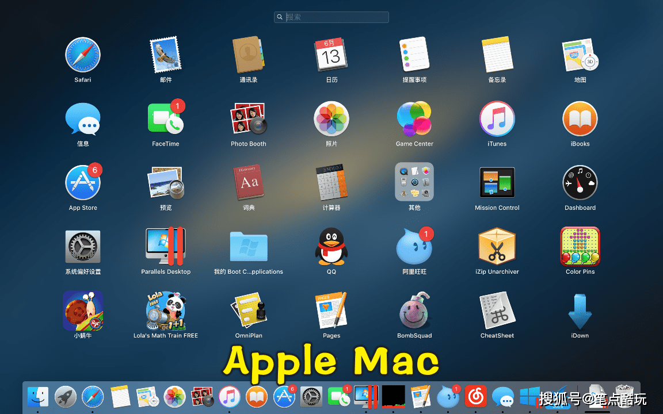Open the Color Pins game
663x414 pixels.
tap(580, 246)
